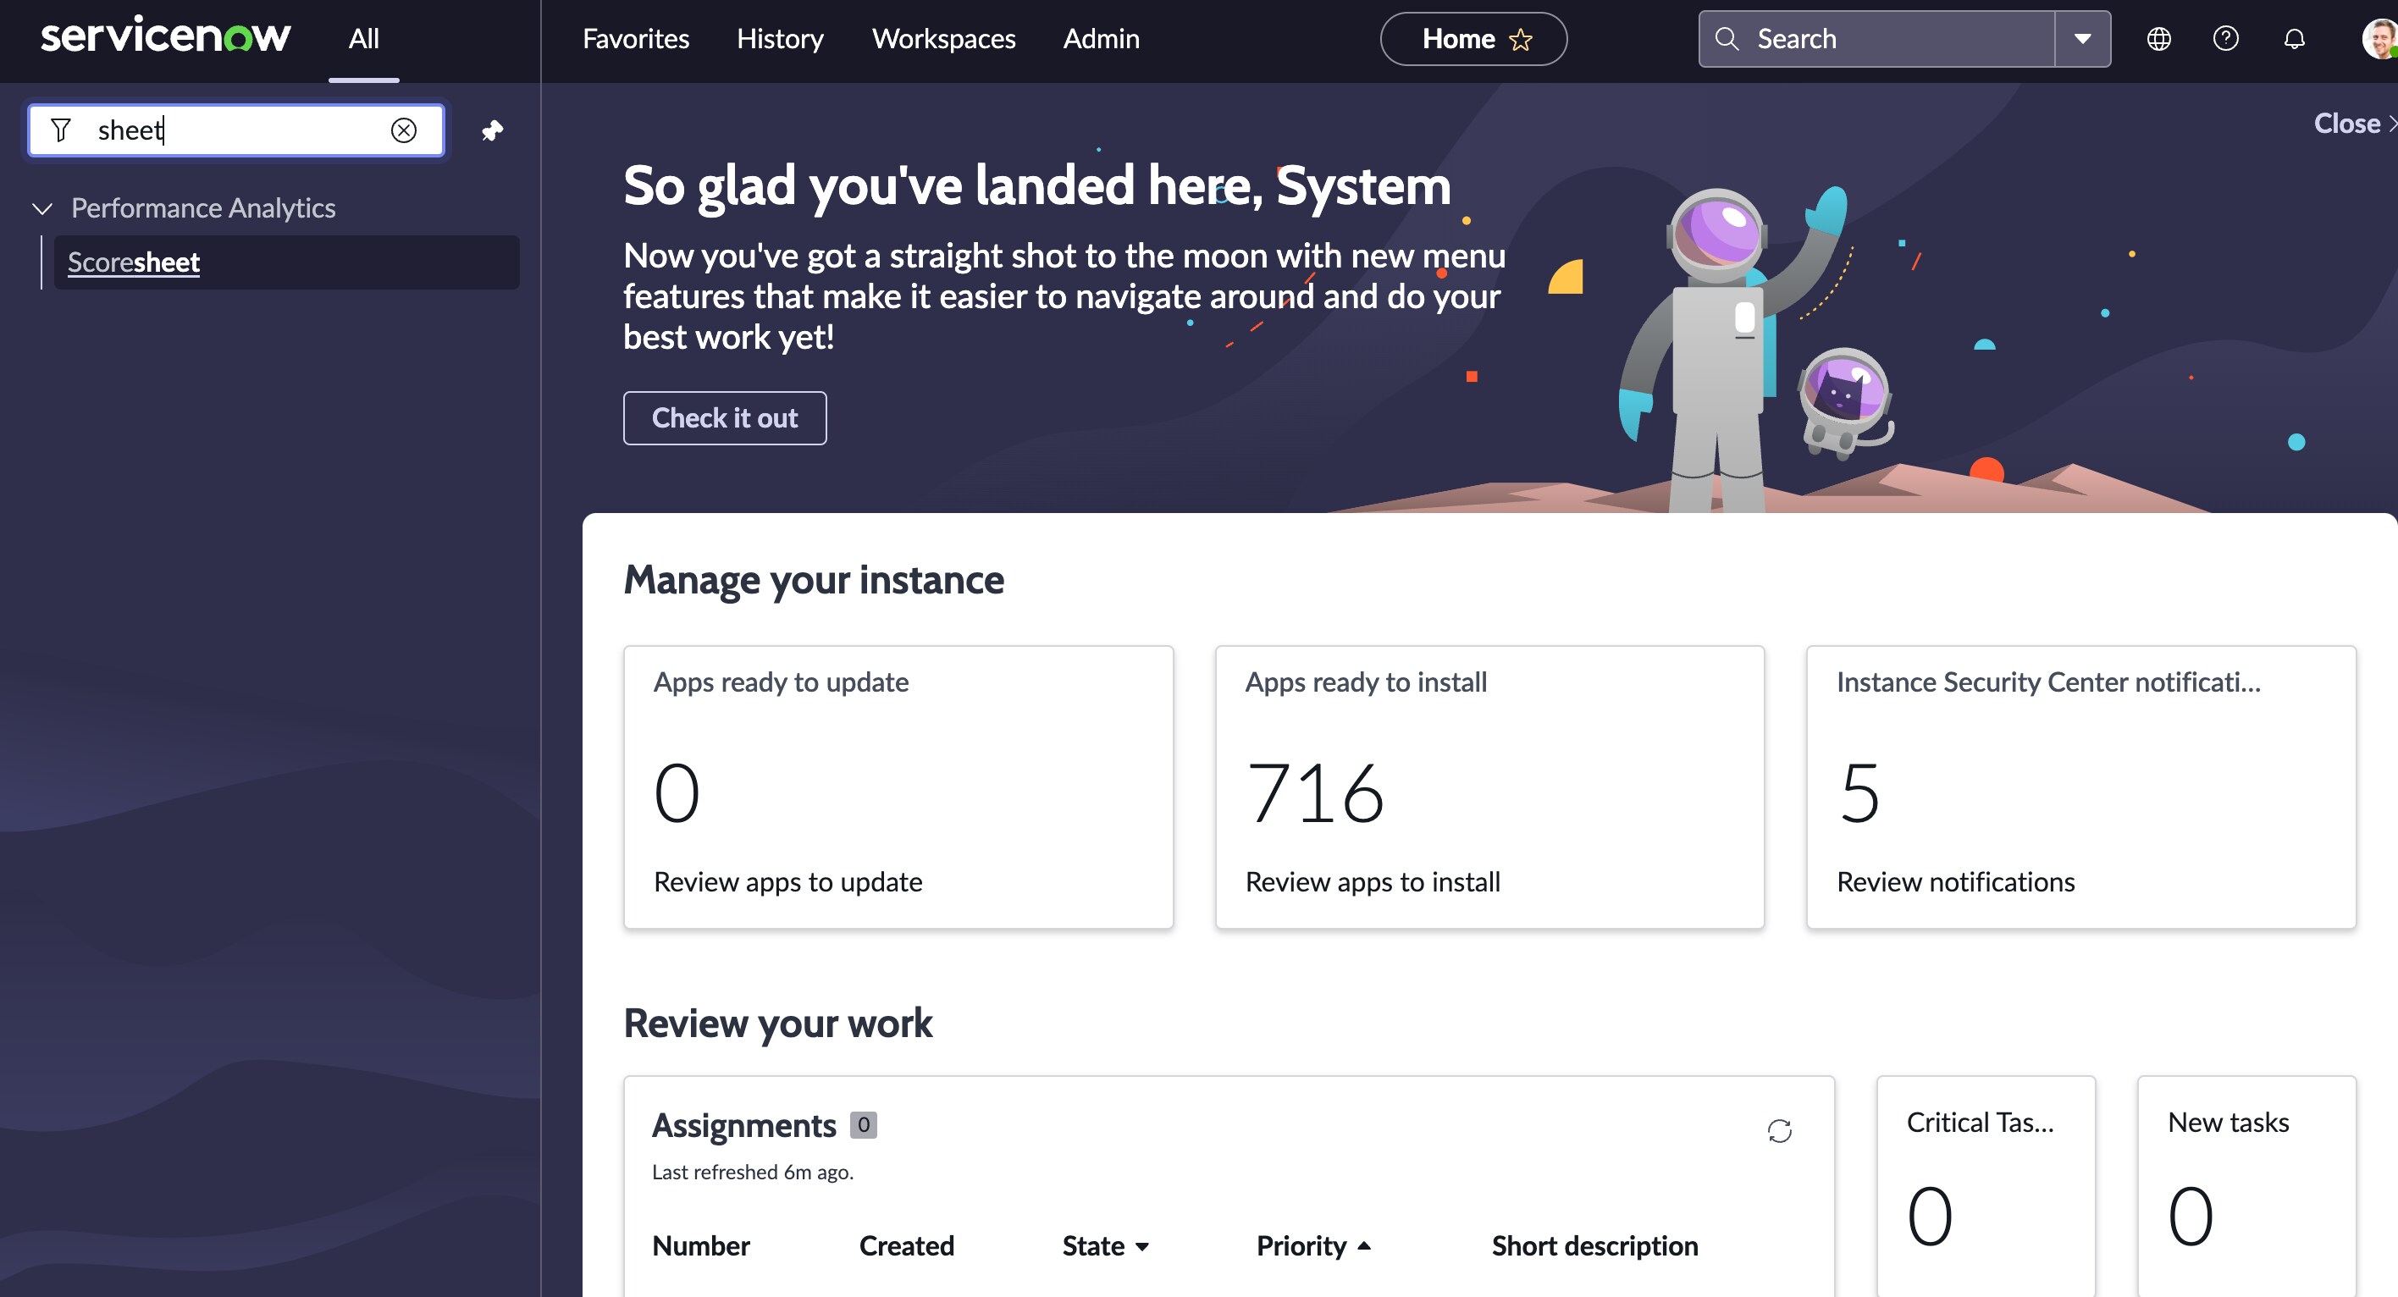Click the filter funnel icon
This screenshot has height=1297, width=2398.
(x=60, y=130)
